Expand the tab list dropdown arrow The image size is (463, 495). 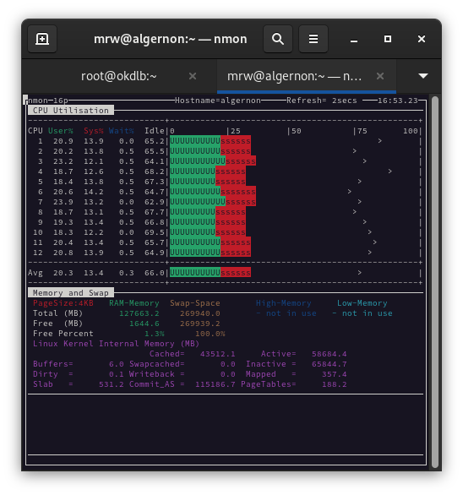423,76
